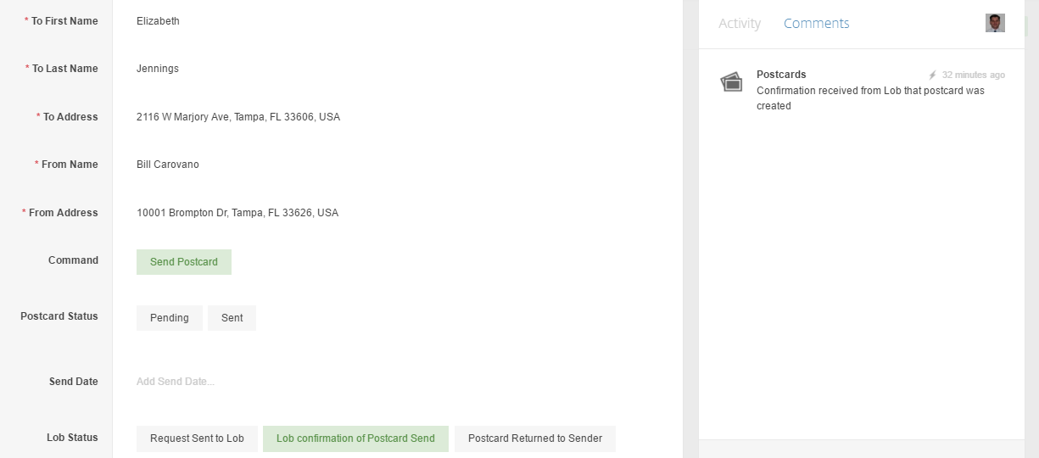Image resolution: width=1039 pixels, height=458 pixels.
Task: Edit the From Address on Brompton Dr
Action: pyautogui.click(x=237, y=213)
